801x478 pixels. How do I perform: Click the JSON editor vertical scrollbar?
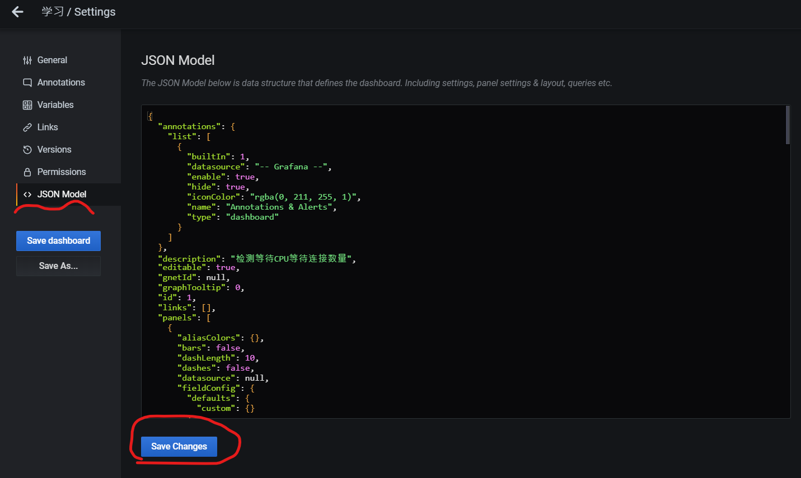[x=788, y=125]
